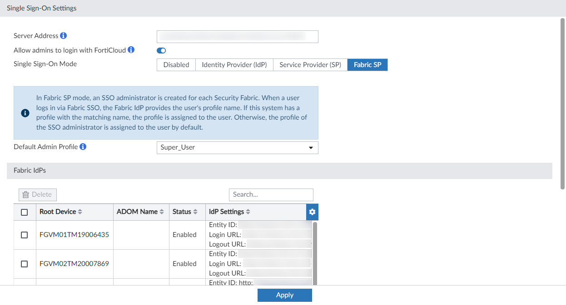Apply the Single Sign-On settings

coord(285,295)
